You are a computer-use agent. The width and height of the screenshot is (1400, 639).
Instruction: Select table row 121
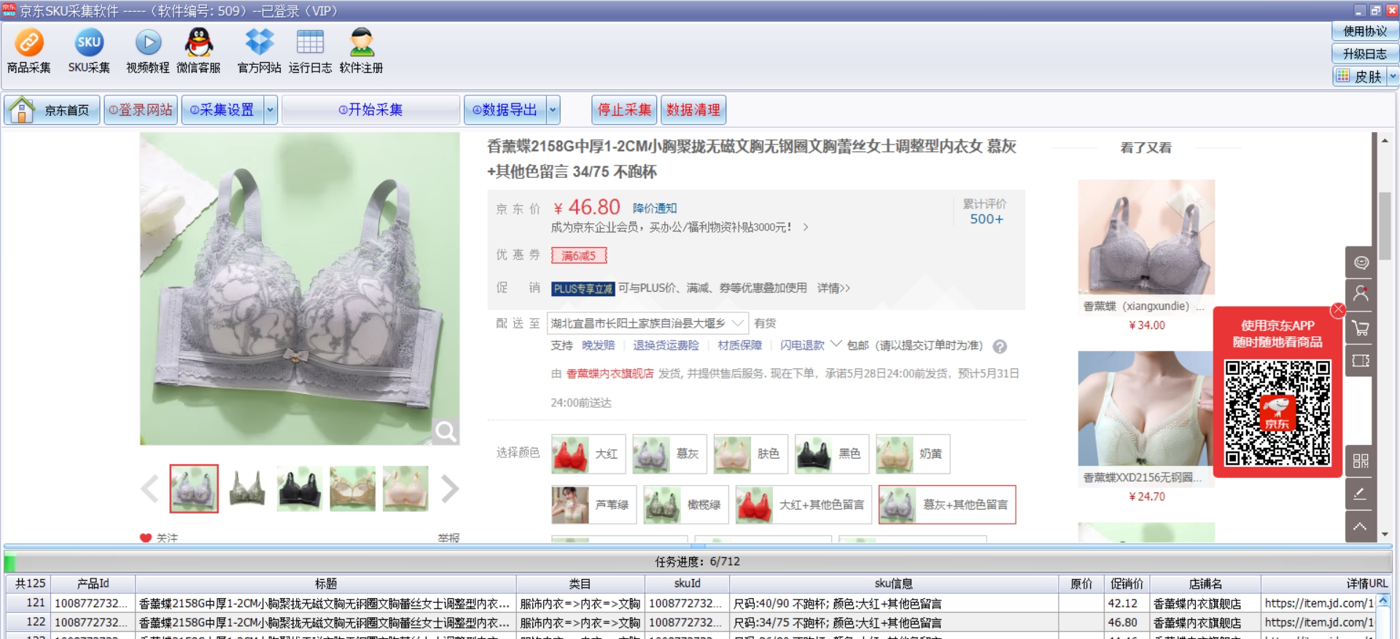(697, 603)
